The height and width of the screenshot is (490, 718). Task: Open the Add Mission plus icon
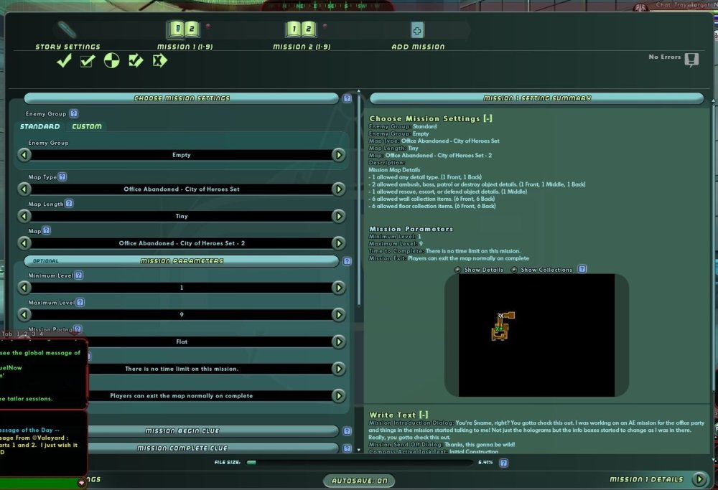417,30
